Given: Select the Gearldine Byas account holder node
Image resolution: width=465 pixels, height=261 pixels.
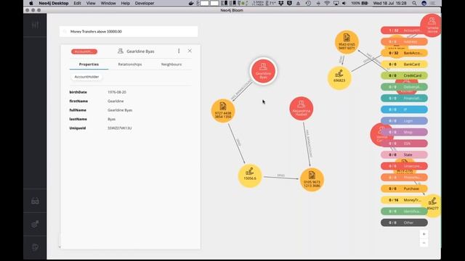Looking at the screenshot, I should 263,71.
